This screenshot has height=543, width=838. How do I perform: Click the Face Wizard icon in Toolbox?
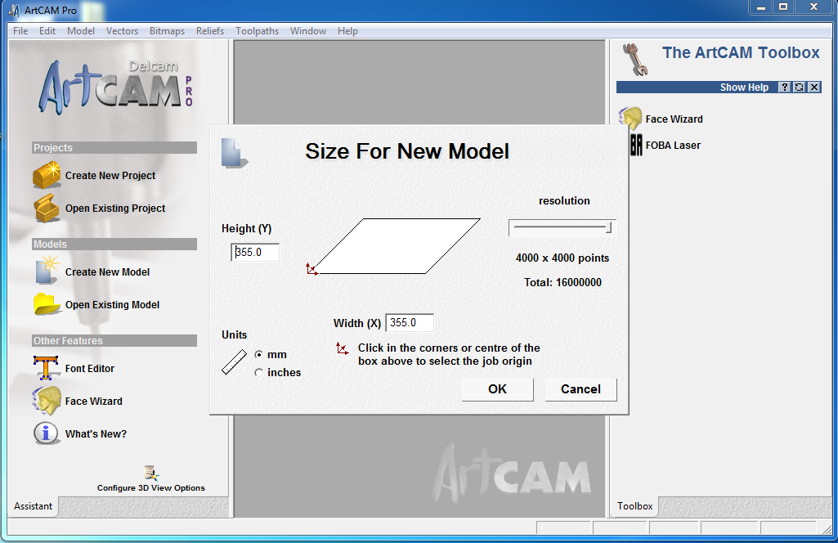pyautogui.click(x=630, y=119)
